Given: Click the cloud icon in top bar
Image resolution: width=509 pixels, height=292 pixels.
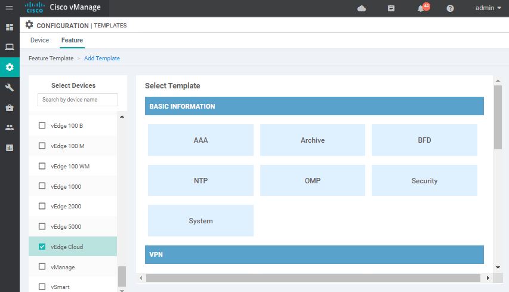Looking at the screenshot, I should click(x=362, y=8).
